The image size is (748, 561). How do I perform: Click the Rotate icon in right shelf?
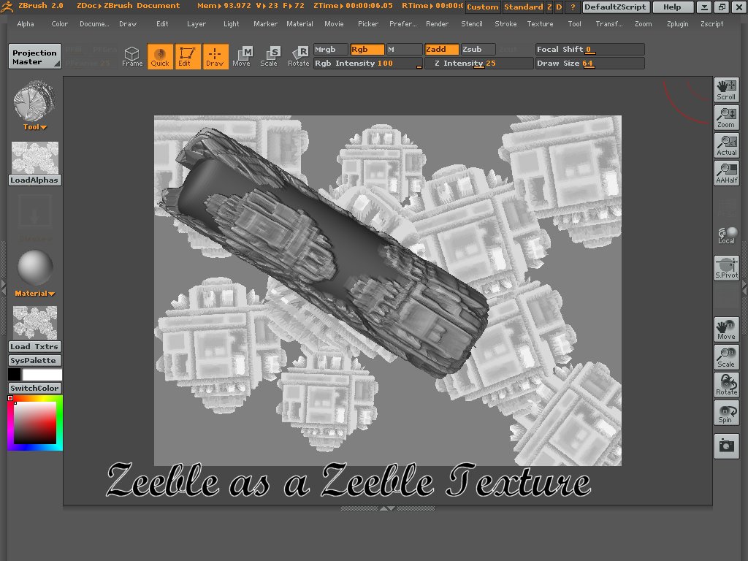click(726, 384)
